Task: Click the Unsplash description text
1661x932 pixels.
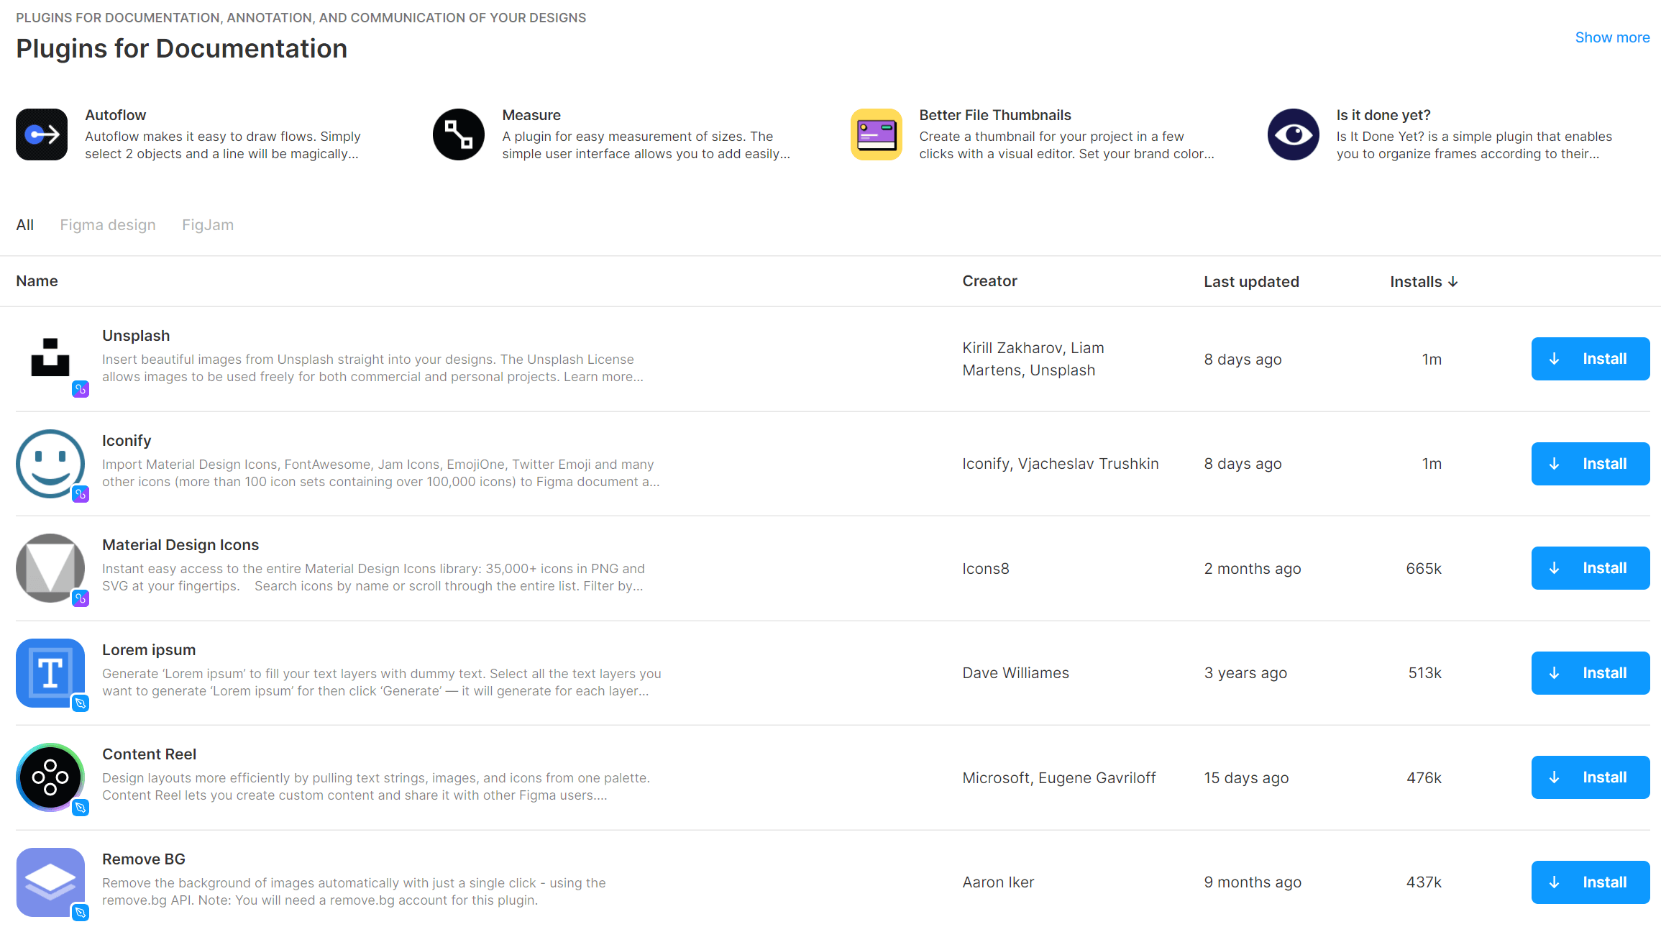Action: (x=372, y=368)
